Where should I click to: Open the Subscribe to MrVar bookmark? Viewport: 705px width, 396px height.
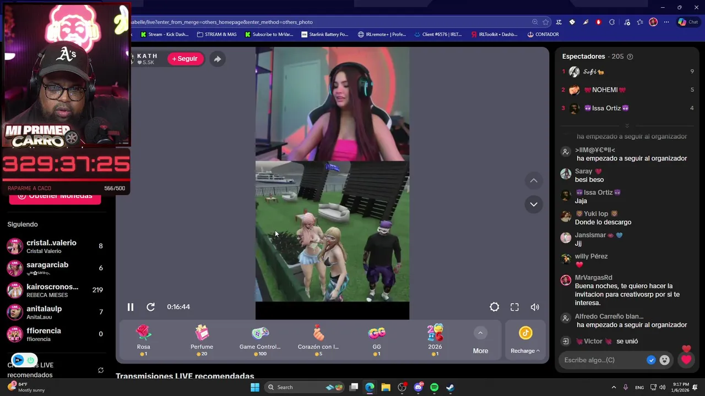pyautogui.click(x=269, y=34)
